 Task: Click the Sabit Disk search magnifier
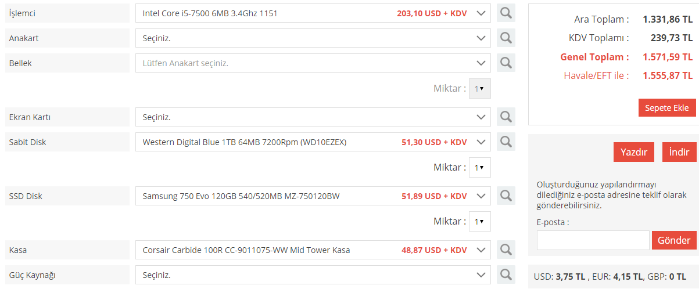coord(506,142)
